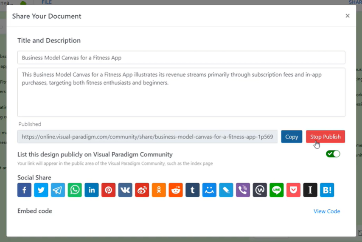Save to Pocket using its icon
Image resolution: width=362 pixels, height=242 pixels.
pos(293,190)
